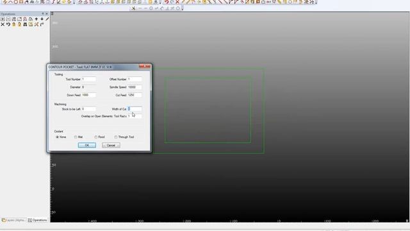Screen dimensions: 410x231
Task: Click the Tool Number input field
Action: pyautogui.click(x=88, y=79)
